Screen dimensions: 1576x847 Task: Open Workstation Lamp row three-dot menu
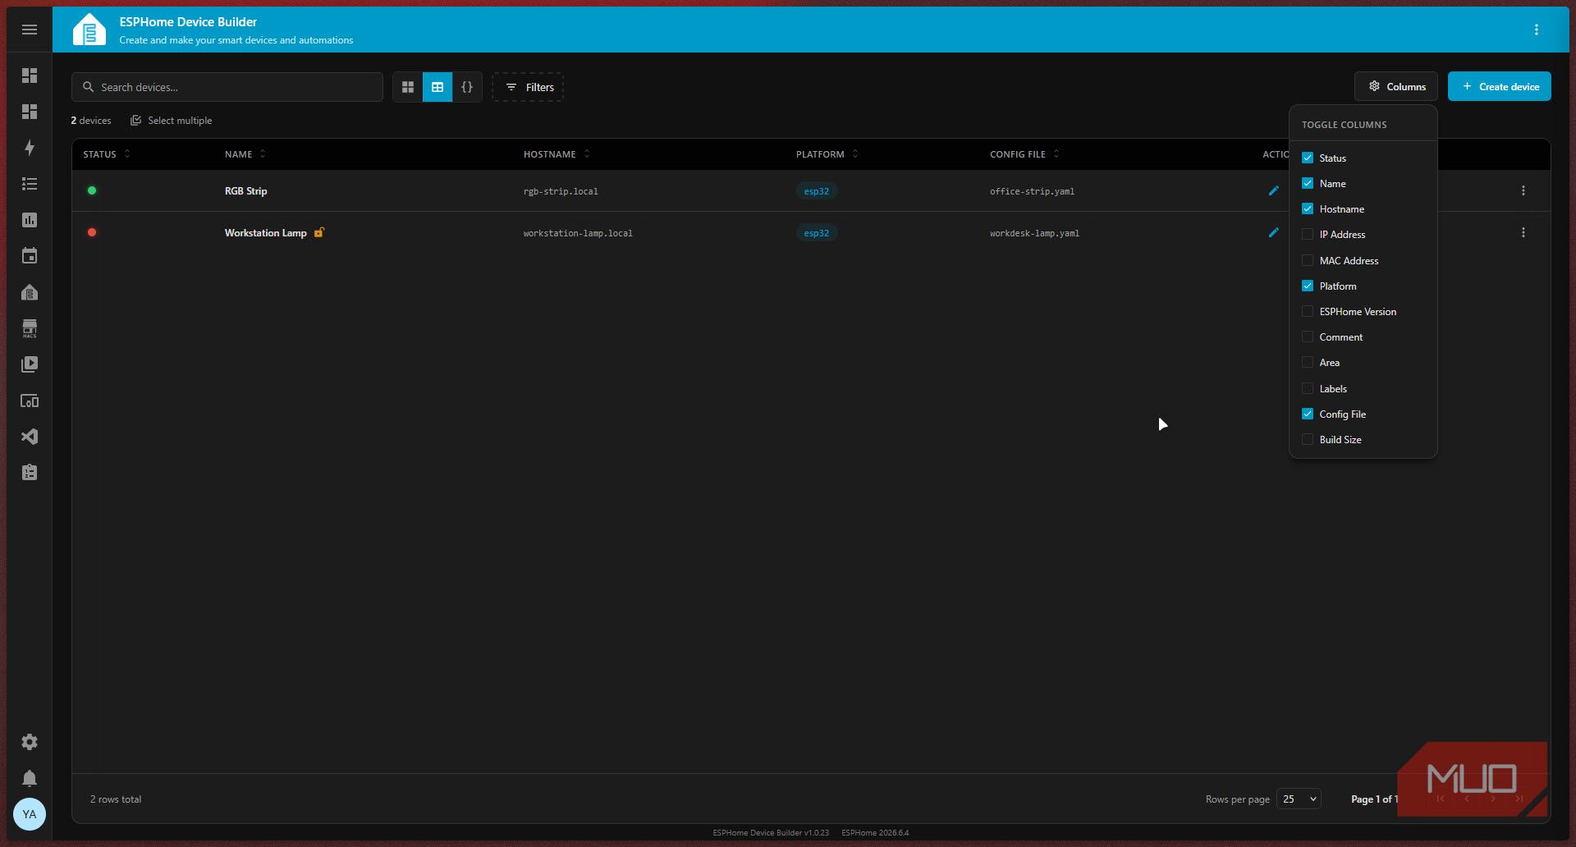click(1523, 232)
